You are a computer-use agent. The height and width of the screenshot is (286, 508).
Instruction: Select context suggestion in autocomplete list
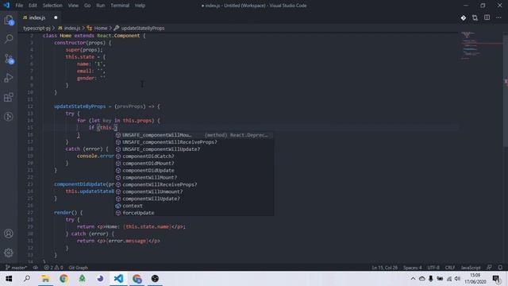point(194,206)
